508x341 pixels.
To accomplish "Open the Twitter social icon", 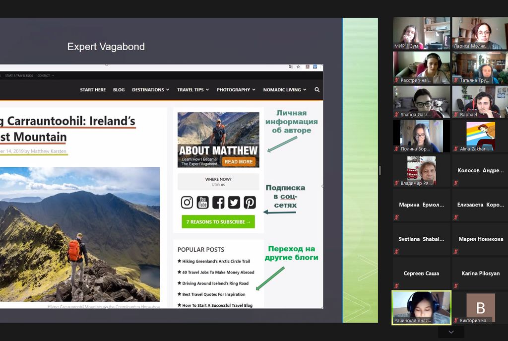I will pos(234,202).
